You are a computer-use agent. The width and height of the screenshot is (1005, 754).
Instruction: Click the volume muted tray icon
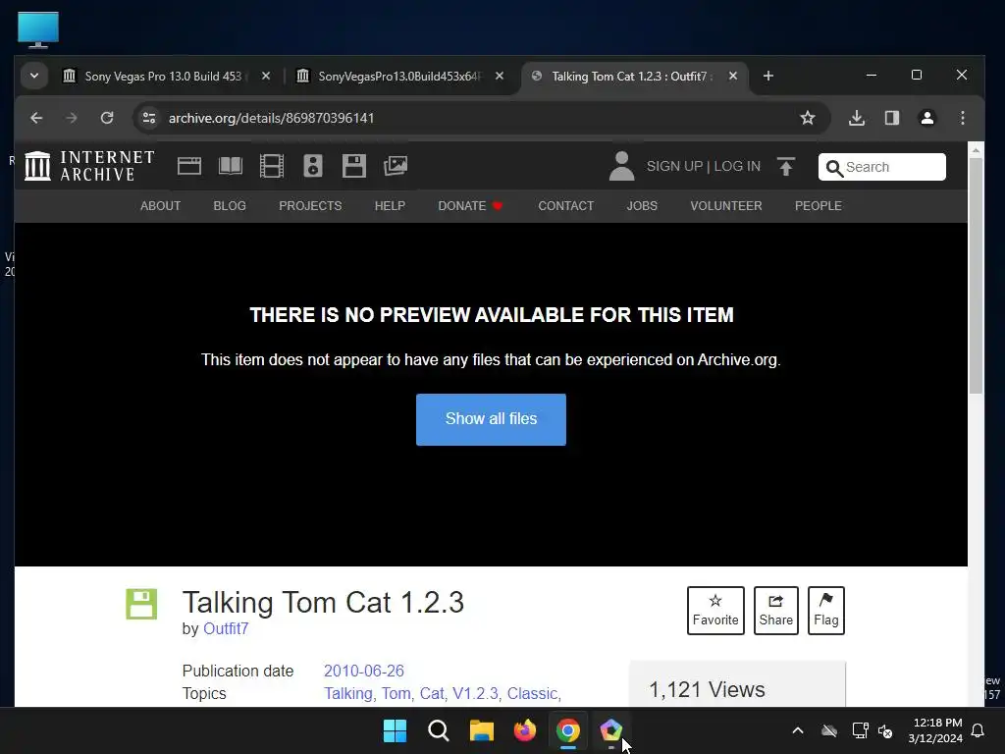(x=885, y=730)
